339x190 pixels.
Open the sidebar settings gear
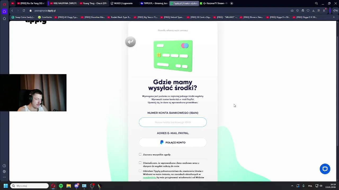coord(4,172)
